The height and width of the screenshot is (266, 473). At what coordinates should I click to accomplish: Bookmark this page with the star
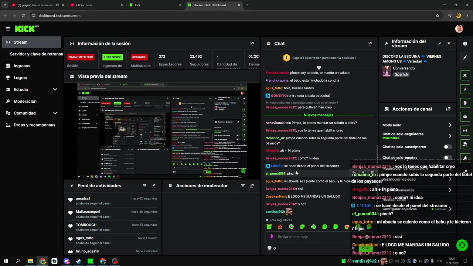tap(438, 16)
